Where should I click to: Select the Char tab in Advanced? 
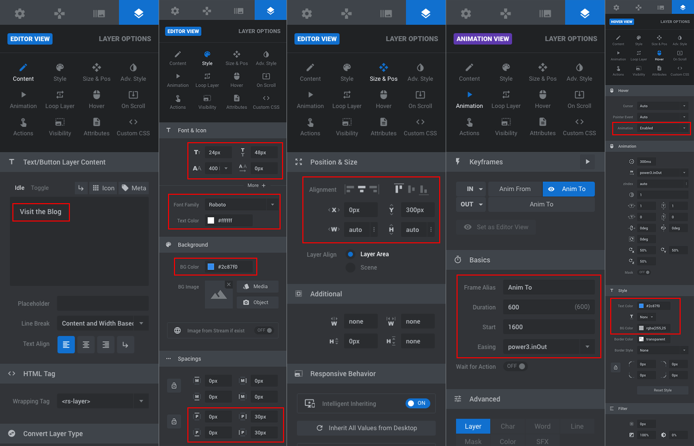tap(508, 426)
